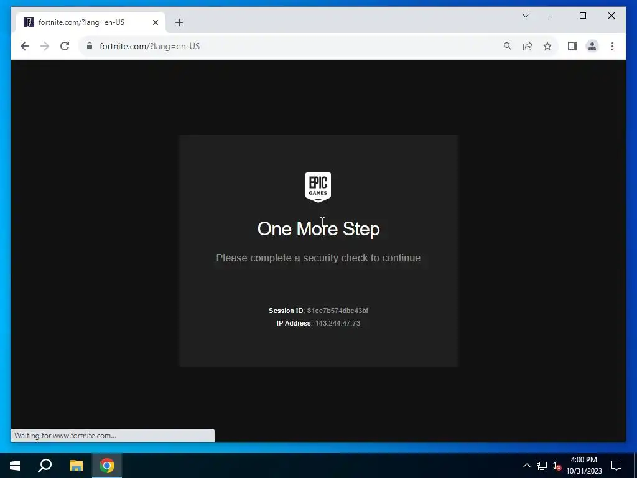Click 'Please complete a security check to continue'
Image resolution: width=637 pixels, height=478 pixels.
[x=318, y=258]
